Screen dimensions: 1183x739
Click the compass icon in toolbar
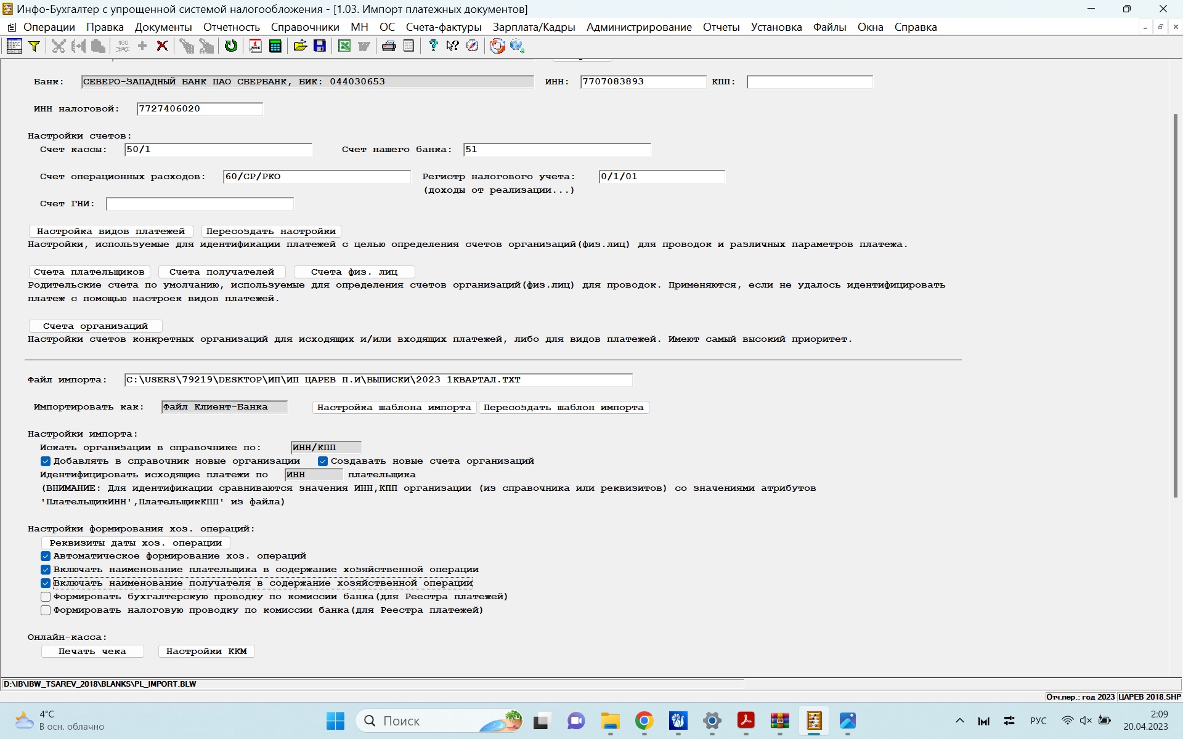473,46
